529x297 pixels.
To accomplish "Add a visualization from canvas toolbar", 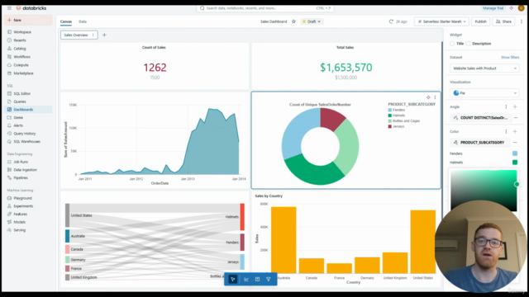I will pyautogui.click(x=246, y=279).
